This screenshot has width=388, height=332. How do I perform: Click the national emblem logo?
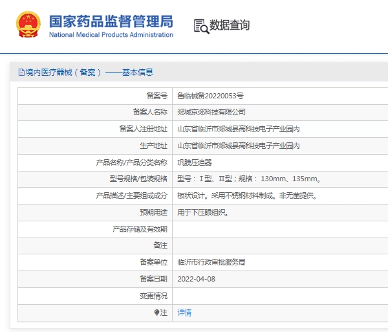(28, 24)
